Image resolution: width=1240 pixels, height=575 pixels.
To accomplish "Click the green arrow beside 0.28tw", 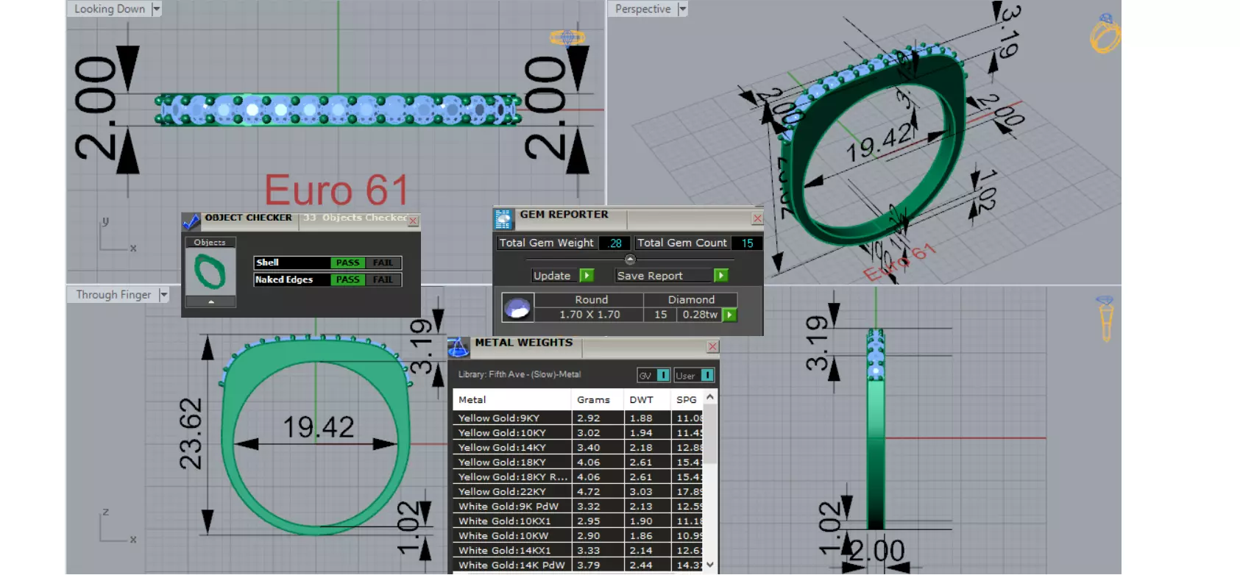I will pos(729,315).
